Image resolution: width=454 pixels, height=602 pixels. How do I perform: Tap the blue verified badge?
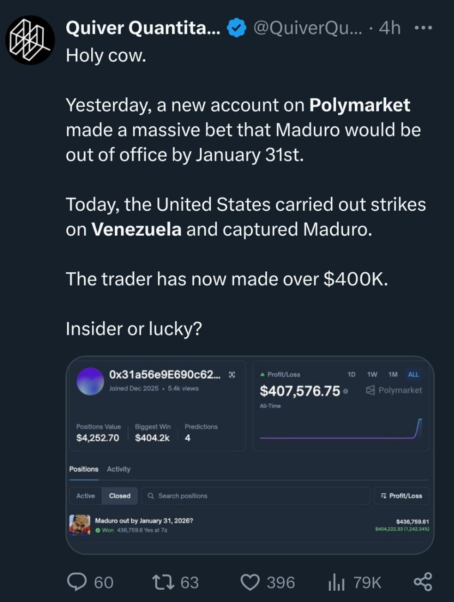(x=236, y=28)
